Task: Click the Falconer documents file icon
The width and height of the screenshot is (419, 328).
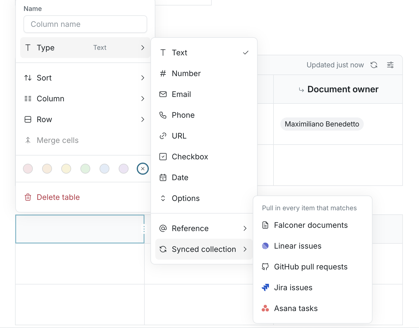Action: click(x=265, y=225)
